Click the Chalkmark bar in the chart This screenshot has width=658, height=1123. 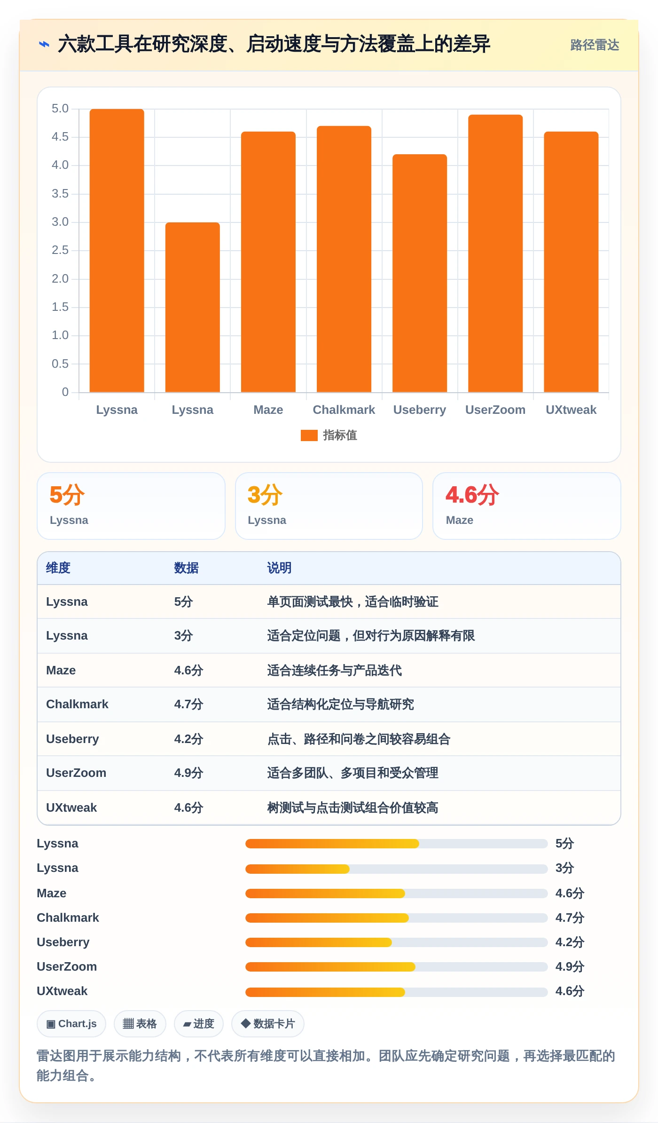click(x=344, y=259)
